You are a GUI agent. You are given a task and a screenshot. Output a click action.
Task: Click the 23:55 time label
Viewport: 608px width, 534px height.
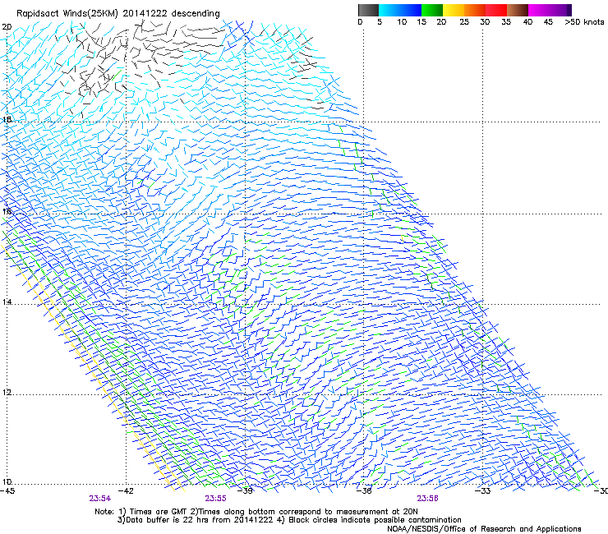[x=215, y=499]
